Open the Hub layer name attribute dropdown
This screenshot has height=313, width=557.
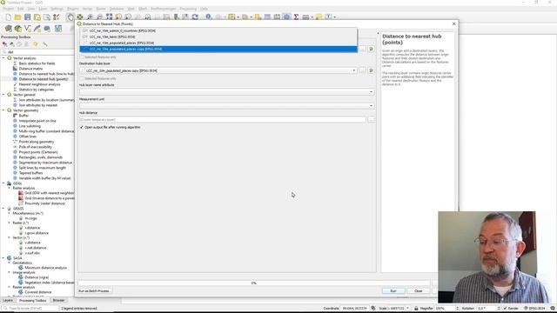pyautogui.click(x=226, y=92)
